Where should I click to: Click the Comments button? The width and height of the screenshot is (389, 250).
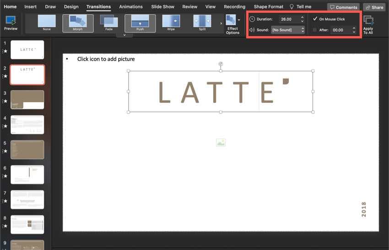343,7
